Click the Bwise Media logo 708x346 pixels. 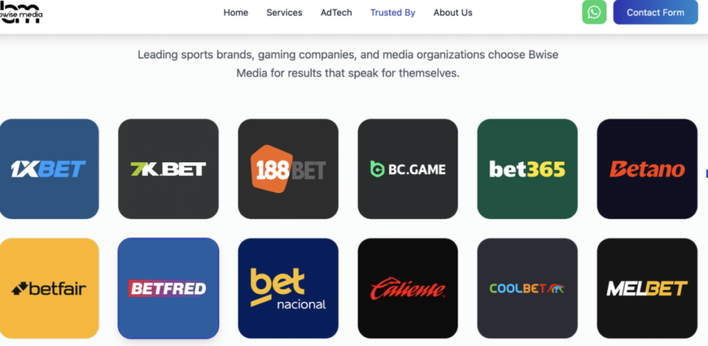21,12
